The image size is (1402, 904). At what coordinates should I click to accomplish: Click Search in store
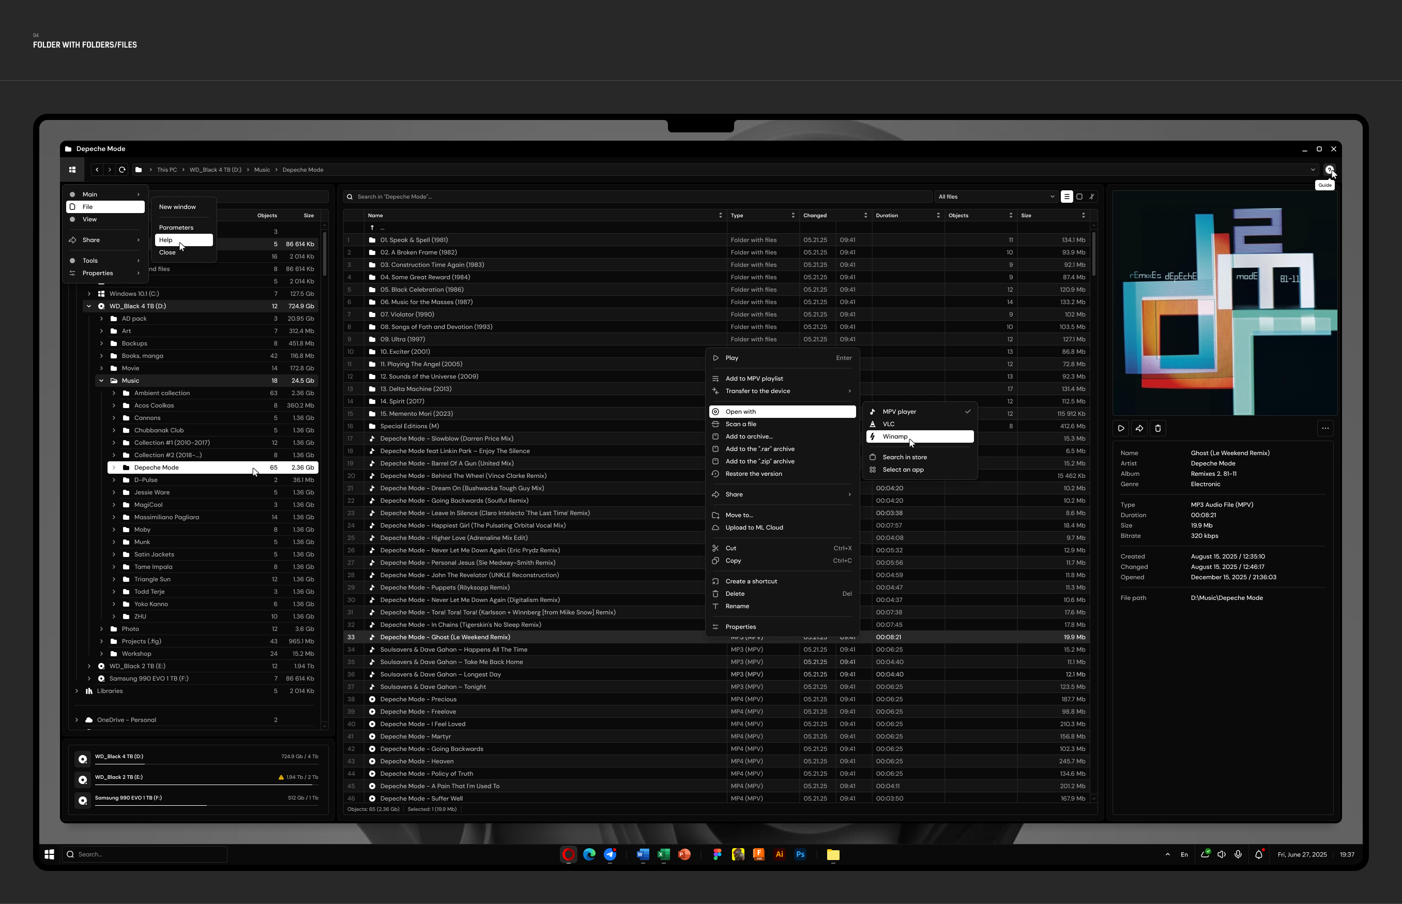pyautogui.click(x=904, y=457)
